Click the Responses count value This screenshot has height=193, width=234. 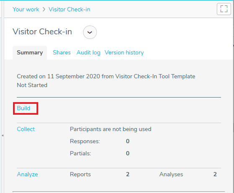point(127,141)
